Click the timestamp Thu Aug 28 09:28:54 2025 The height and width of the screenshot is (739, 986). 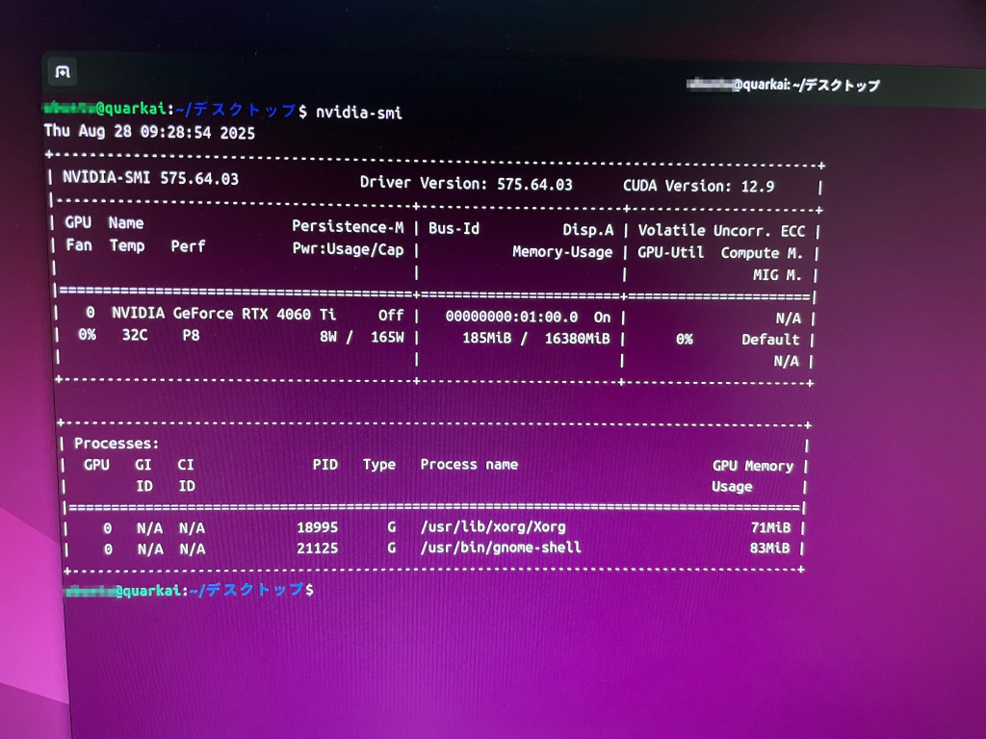pyautogui.click(x=149, y=132)
